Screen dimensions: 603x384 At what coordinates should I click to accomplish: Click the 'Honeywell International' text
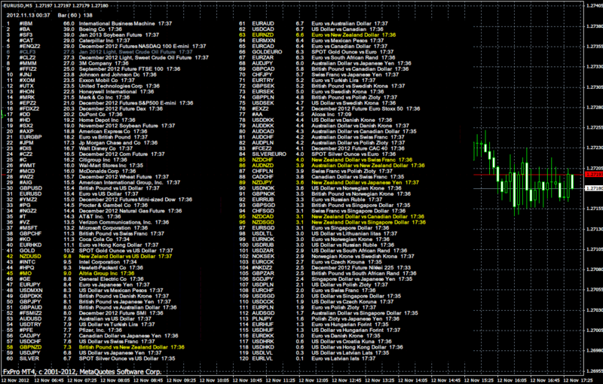coord(108,92)
